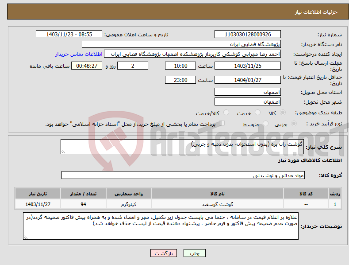Click the validity time field 23:00
The height and width of the screenshot is (265, 349).
(x=180, y=80)
